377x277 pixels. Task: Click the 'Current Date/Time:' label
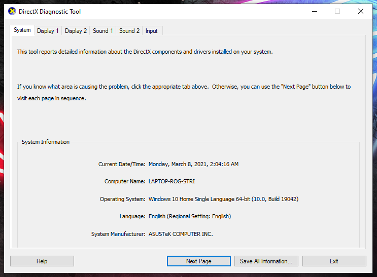click(x=122, y=164)
